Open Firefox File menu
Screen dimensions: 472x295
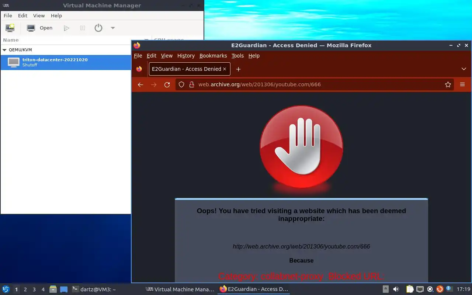pos(138,56)
